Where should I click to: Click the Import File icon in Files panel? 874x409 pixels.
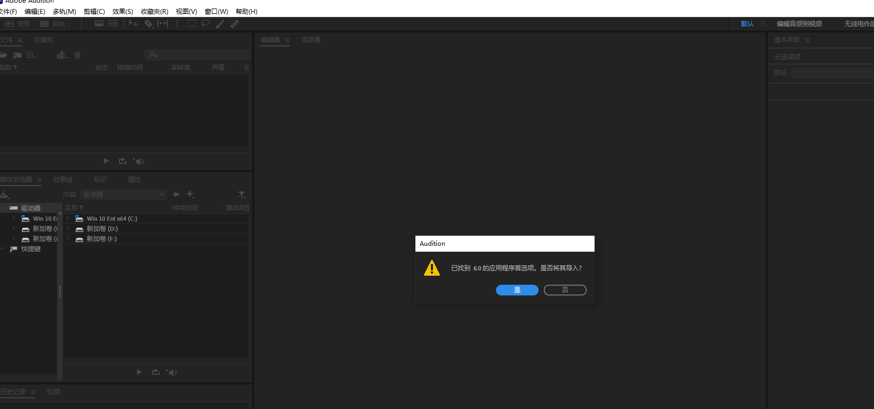[17, 55]
